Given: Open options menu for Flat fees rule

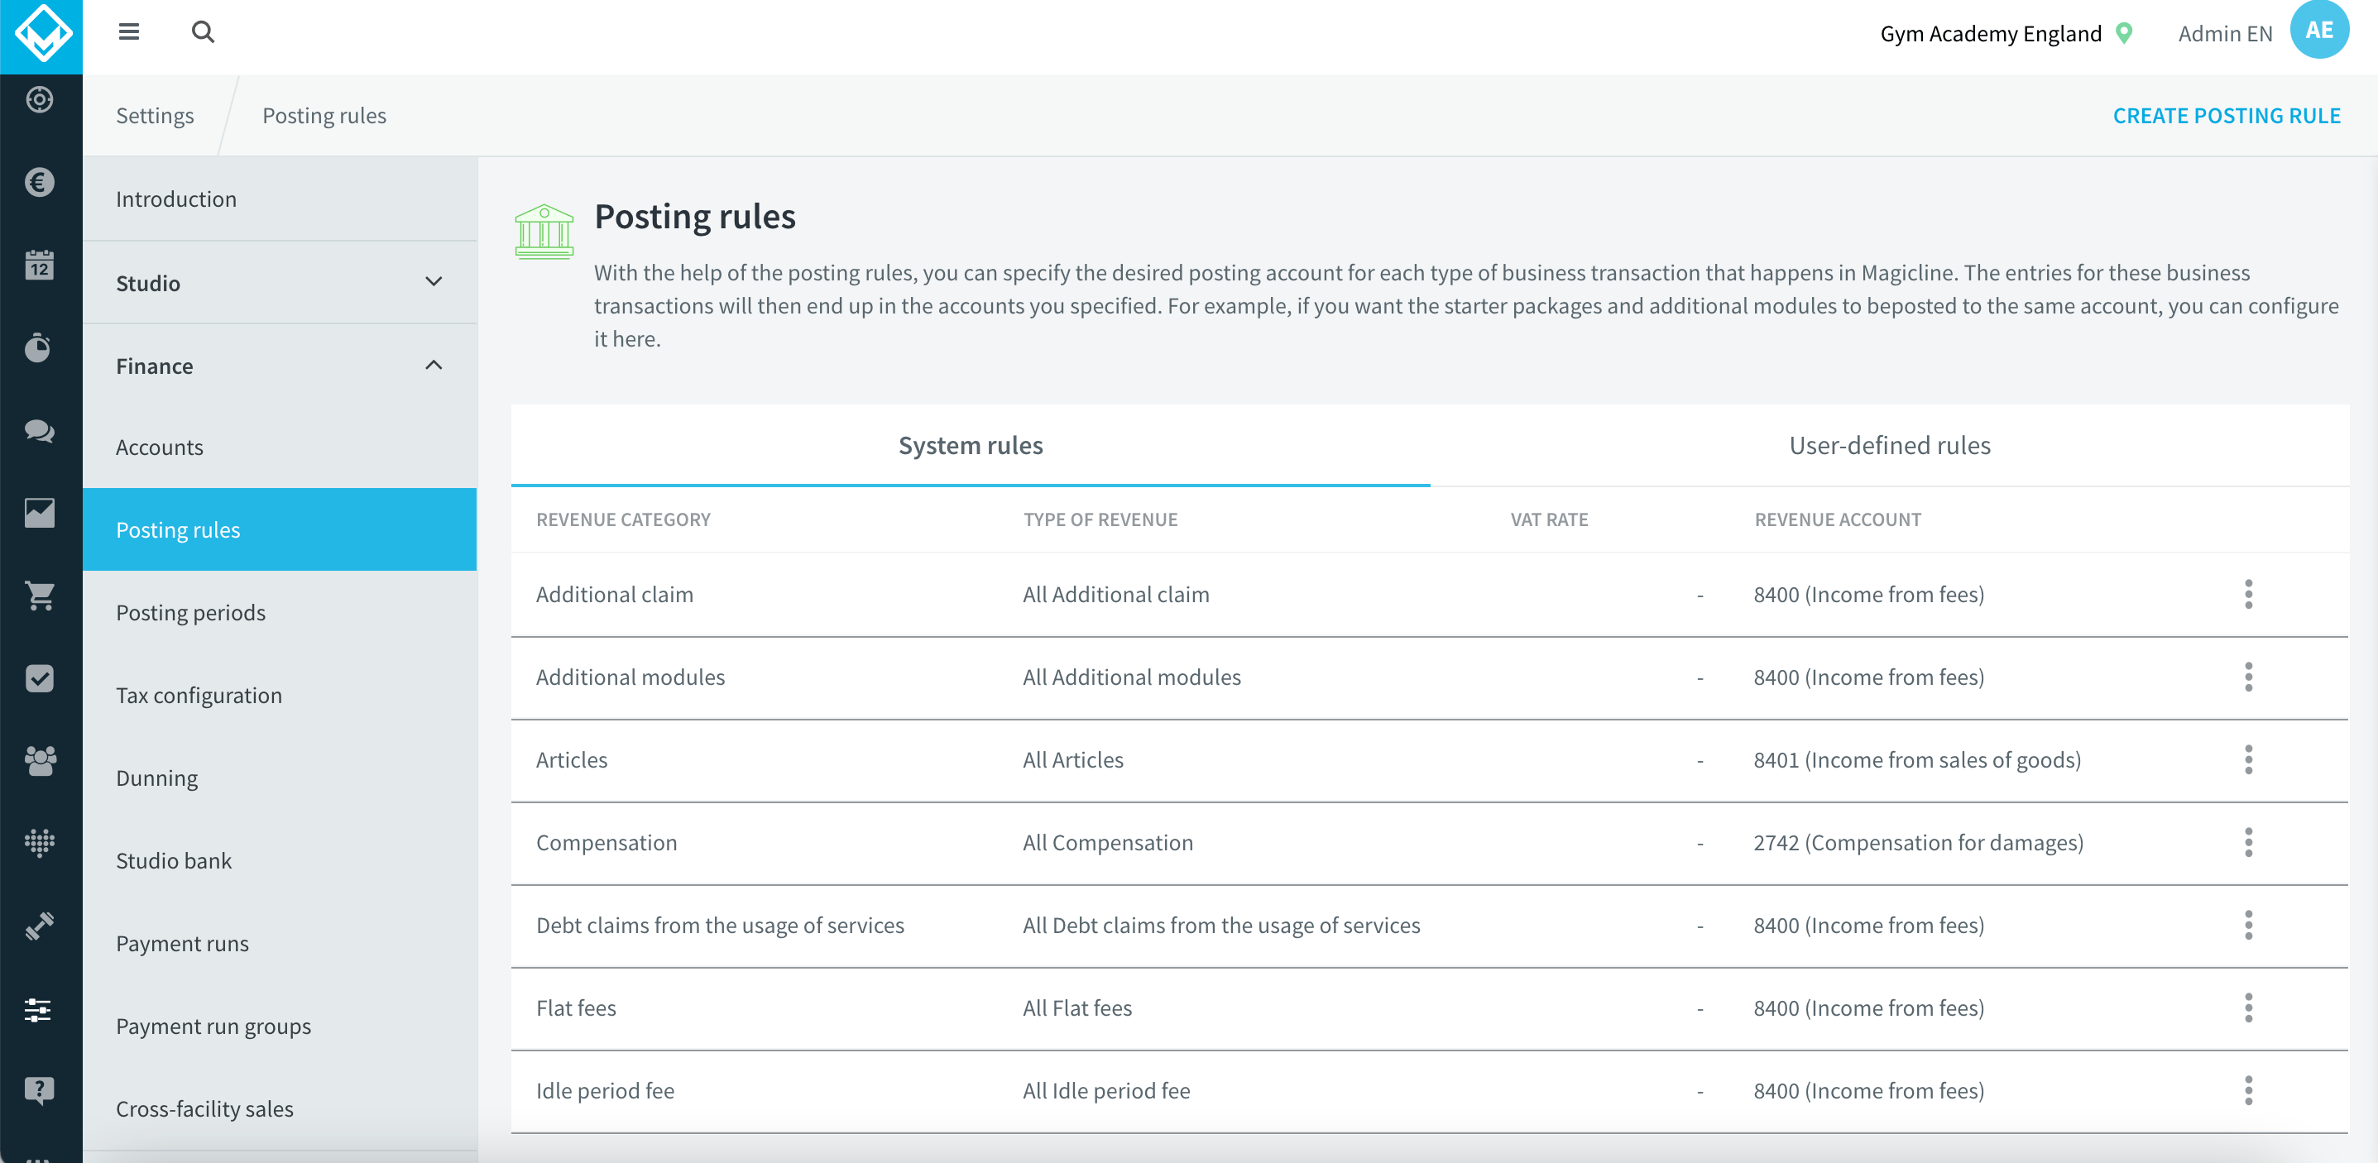Looking at the screenshot, I should (2248, 1008).
